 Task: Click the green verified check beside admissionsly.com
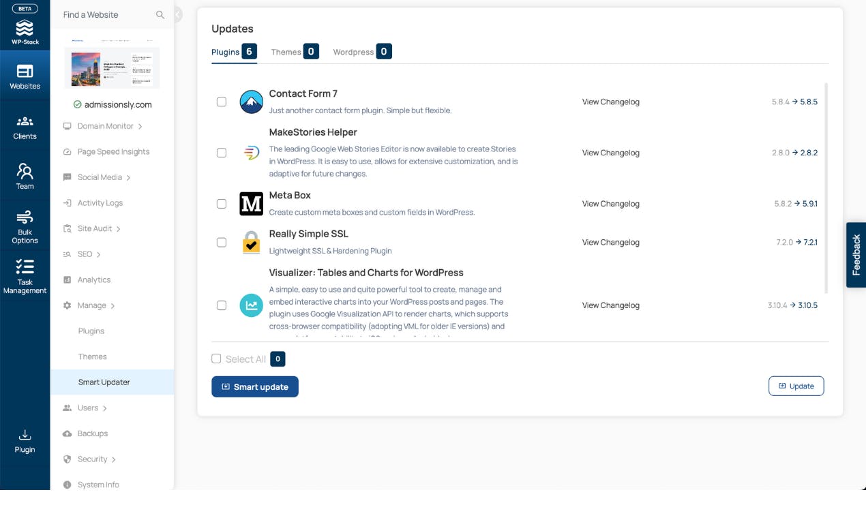(x=77, y=104)
